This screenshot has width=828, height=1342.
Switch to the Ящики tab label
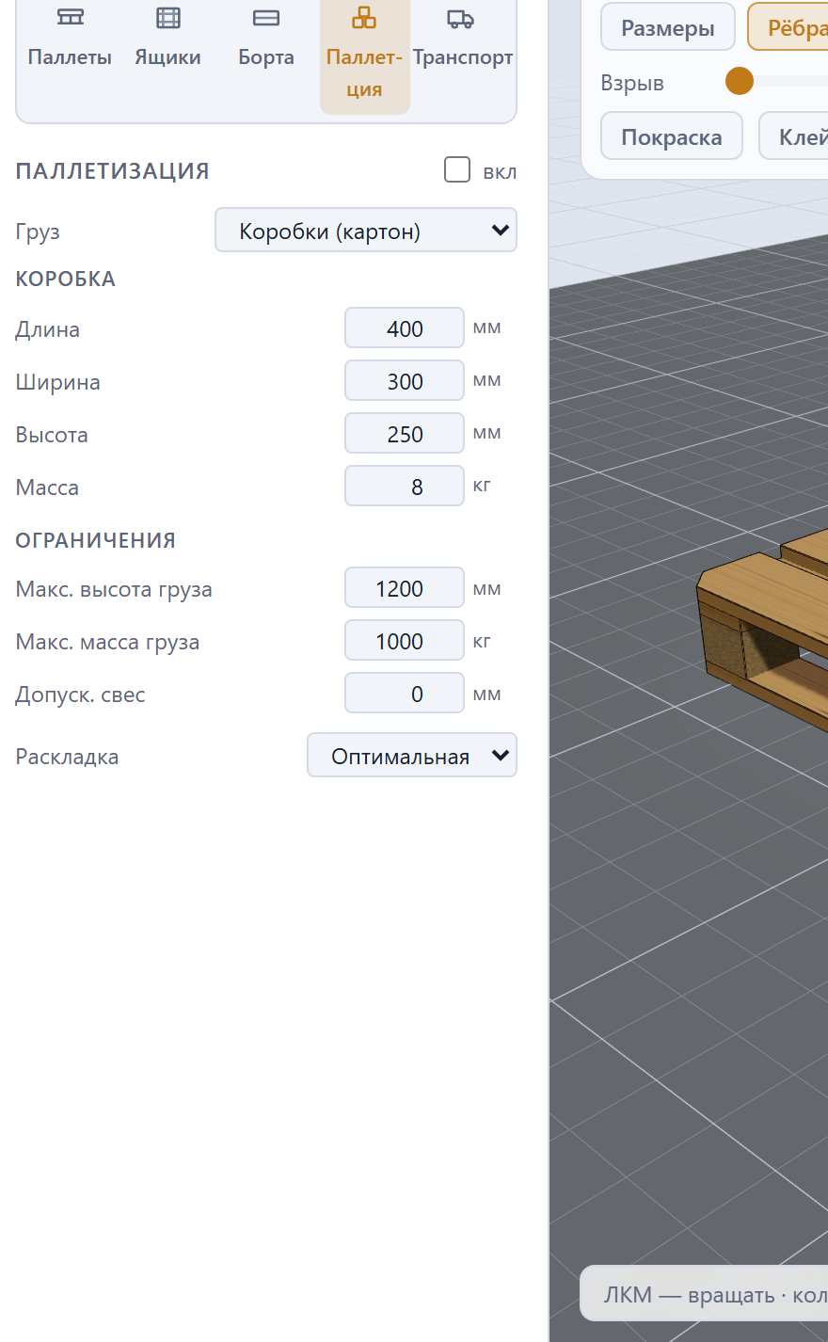(x=167, y=57)
